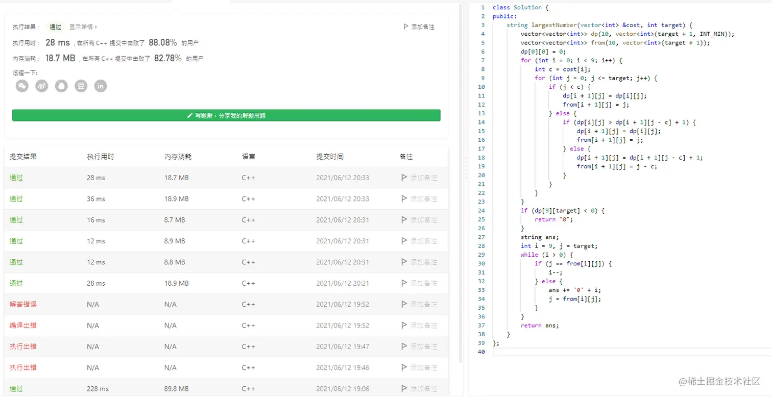772x398 pixels.
Task: Click line number 14 in editor gutter
Action: tap(481, 122)
